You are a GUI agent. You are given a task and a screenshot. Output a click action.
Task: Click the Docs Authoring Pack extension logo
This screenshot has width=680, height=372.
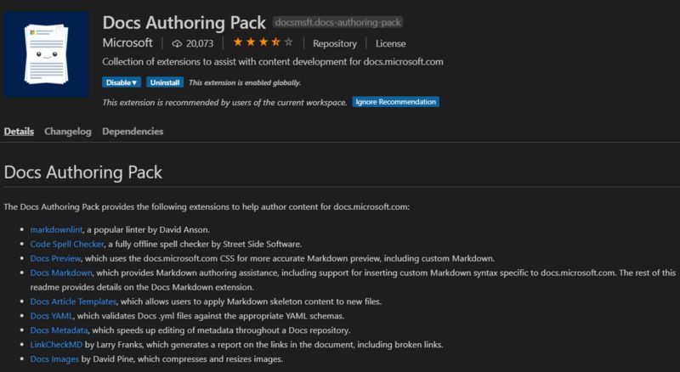46,54
